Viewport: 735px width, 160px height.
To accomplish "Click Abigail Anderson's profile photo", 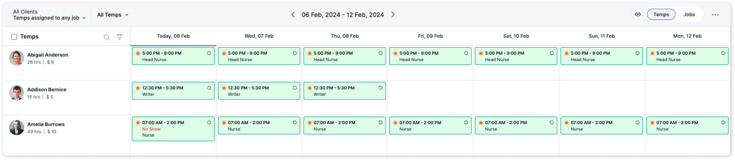I will [x=17, y=58].
